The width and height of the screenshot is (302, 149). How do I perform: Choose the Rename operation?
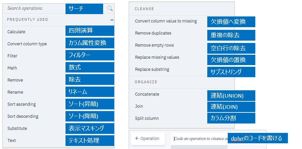[15, 92]
